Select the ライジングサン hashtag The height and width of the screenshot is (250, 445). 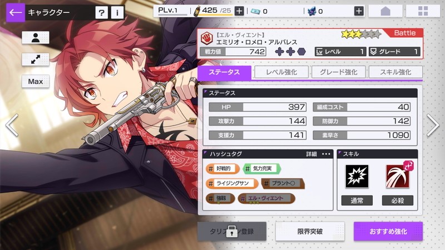[232, 183]
